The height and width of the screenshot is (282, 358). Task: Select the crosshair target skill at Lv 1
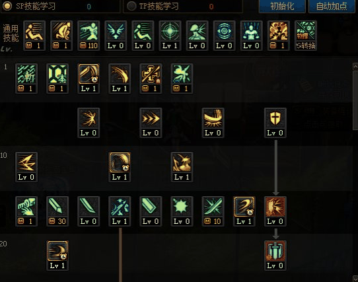tap(170, 36)
